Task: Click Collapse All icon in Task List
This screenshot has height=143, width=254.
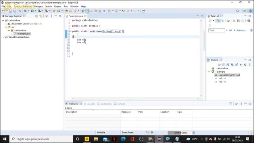Action: tap(243, 21)
